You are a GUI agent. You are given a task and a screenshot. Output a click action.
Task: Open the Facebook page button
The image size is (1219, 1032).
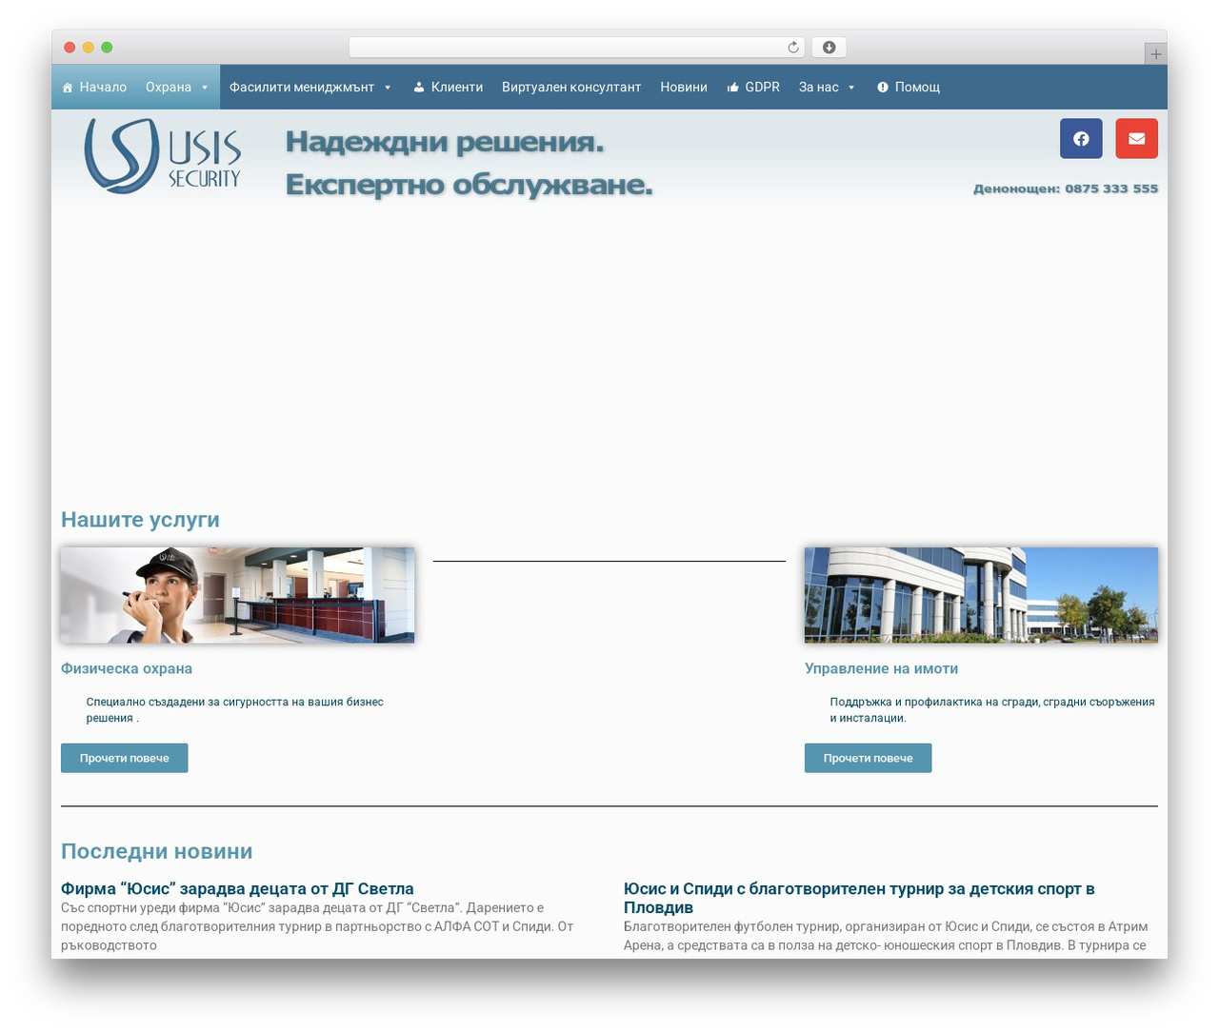[x=1081, y=138]
